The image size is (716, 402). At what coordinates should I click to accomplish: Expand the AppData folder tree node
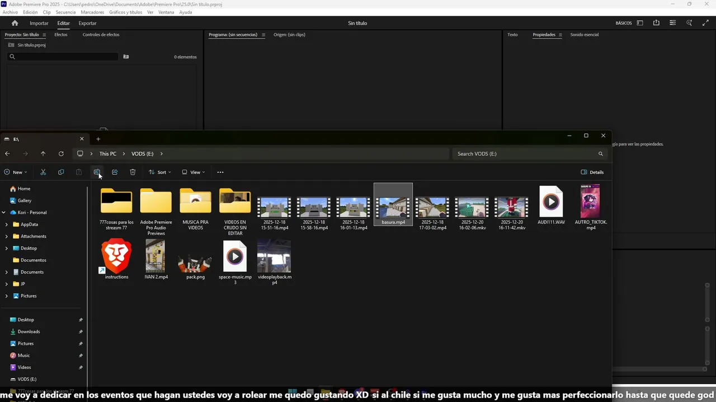[7, 224]
